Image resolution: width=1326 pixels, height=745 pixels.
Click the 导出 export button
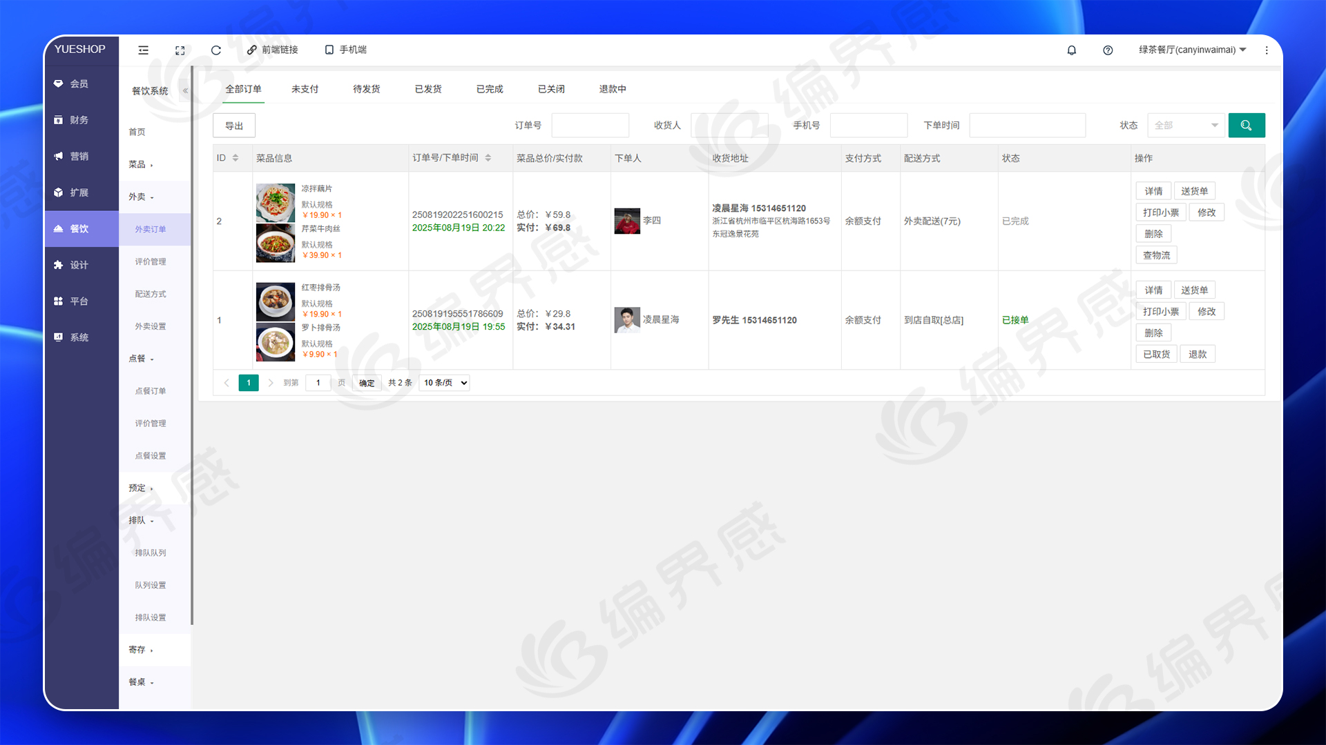point(234,126)
